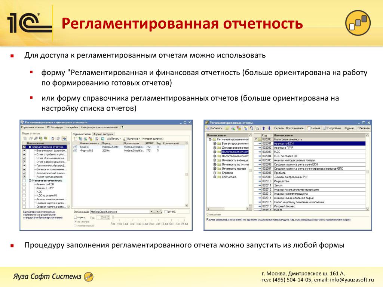Select row 002011 Земля
383x287 pixels.
tap(310, 185)
